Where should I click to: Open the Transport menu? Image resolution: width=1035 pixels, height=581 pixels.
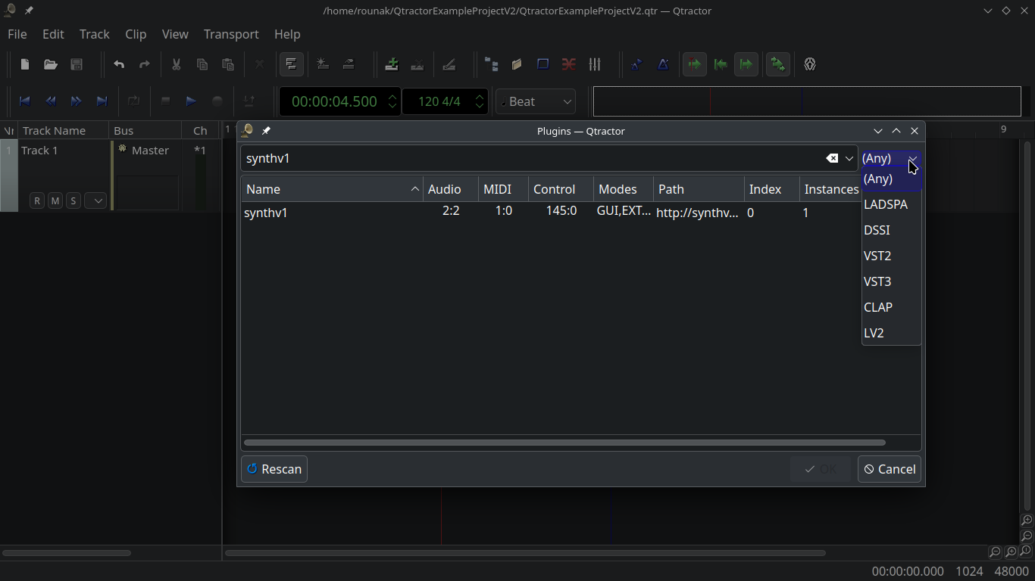[x=231, y=34]
